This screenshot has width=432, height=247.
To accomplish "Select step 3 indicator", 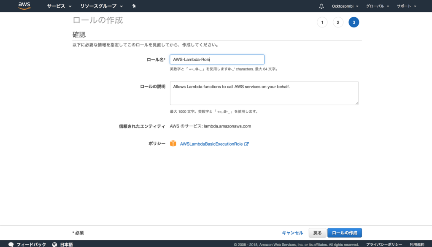I will tap(354, 22).
